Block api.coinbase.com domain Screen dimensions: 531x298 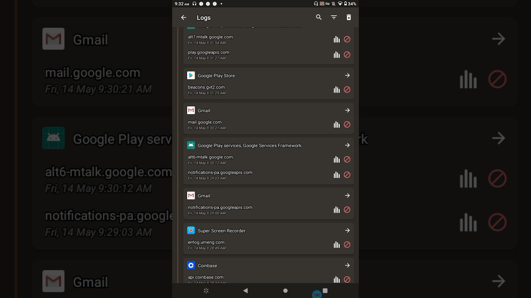point(347,279)
